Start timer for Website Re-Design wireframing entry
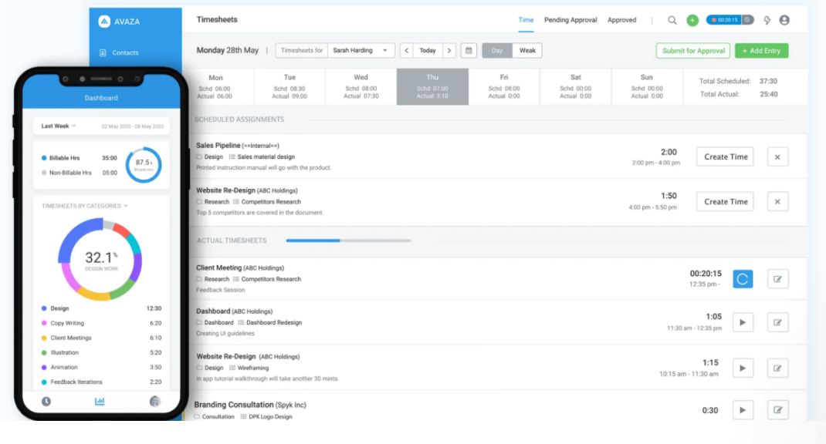This screenshot has height=444, width=826. (743, 368)
